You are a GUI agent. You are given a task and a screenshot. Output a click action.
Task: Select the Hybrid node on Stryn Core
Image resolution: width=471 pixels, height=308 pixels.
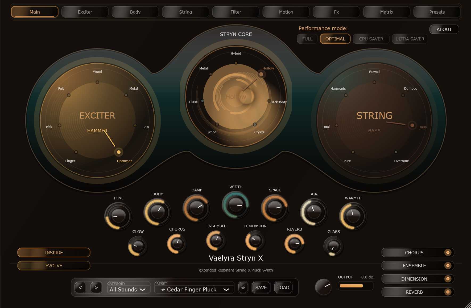point(236,63)
